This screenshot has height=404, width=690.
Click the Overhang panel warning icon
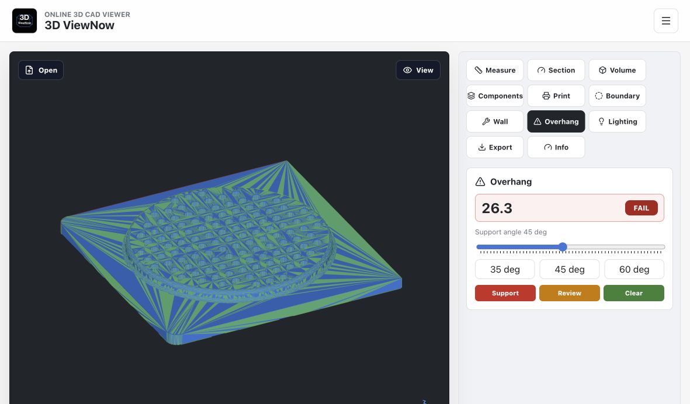480,182
